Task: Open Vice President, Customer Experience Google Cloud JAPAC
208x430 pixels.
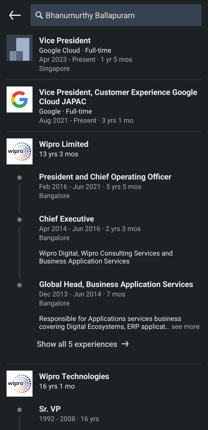Action: pos(118,97)
